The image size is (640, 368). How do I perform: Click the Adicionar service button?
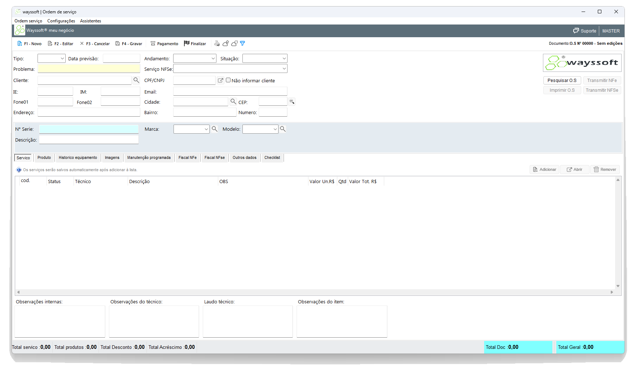pyautogui.click(x=544, y=169)
